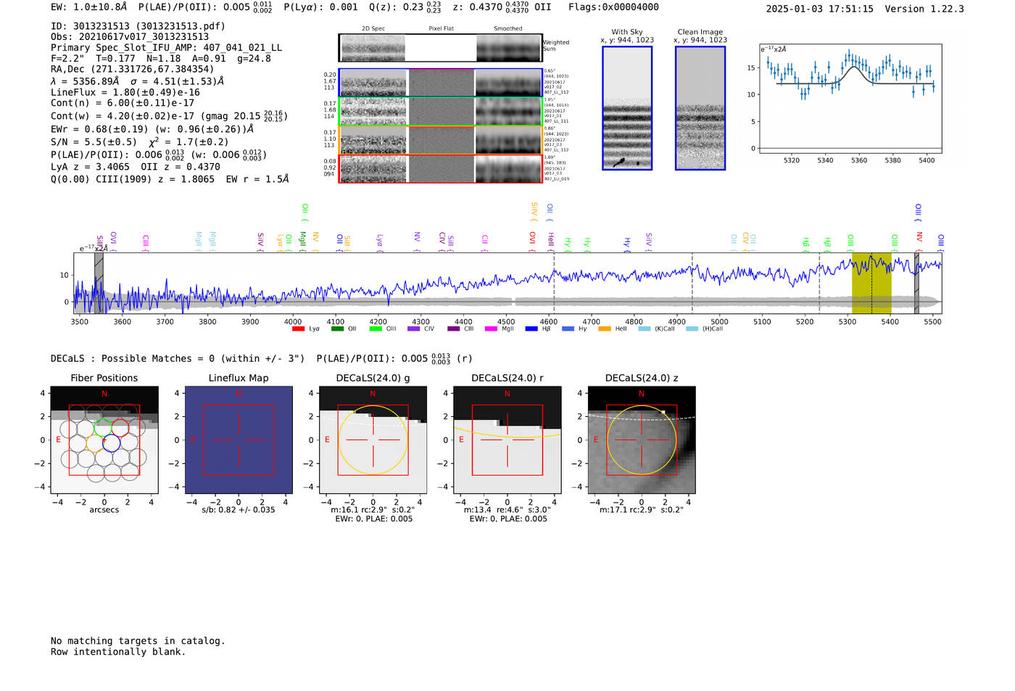The height and width of the screenshot is (691, 1015).
Task: Open the DECaLS(24.0) r image
Action: [507, 439]
